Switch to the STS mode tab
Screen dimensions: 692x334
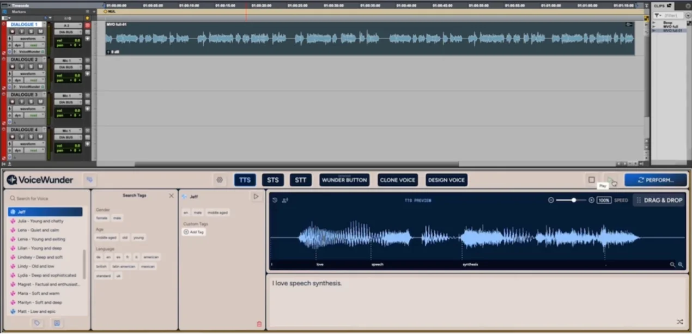point(272,180)
